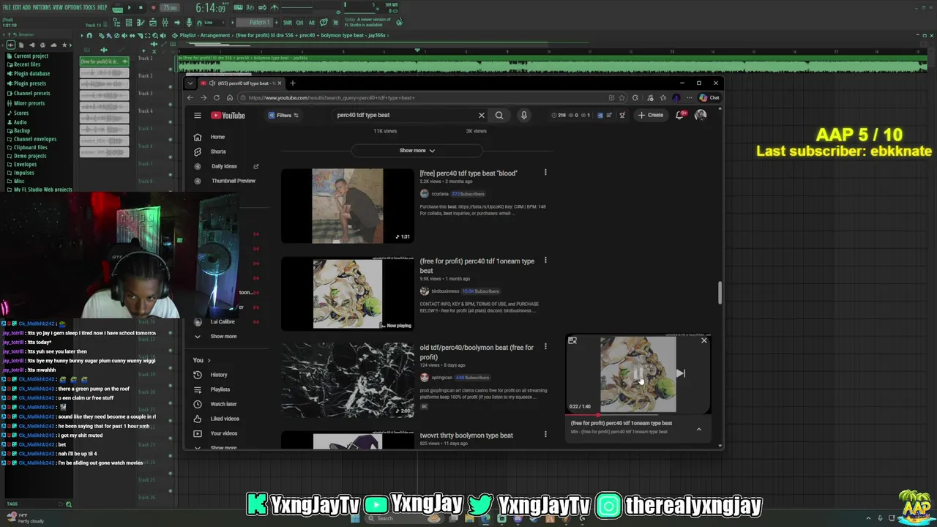This screenshot has height=527, width=937.
Task: Open the HELP menu in FL Studio
Action: click(x=102, y=7)
